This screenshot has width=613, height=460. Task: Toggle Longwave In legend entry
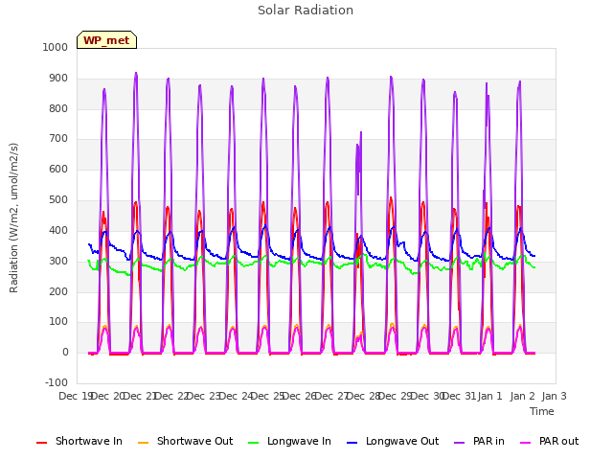click(289, 441)
